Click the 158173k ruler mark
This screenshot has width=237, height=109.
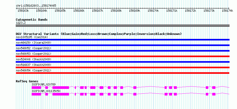tap(209, 11)
